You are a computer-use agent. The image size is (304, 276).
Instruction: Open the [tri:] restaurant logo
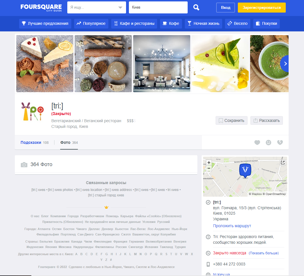coord(33,111)
